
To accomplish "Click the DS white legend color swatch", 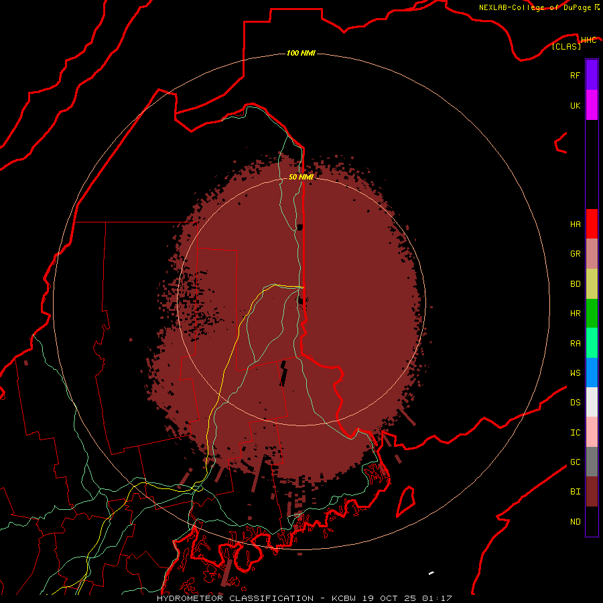I will click(592, 402).
